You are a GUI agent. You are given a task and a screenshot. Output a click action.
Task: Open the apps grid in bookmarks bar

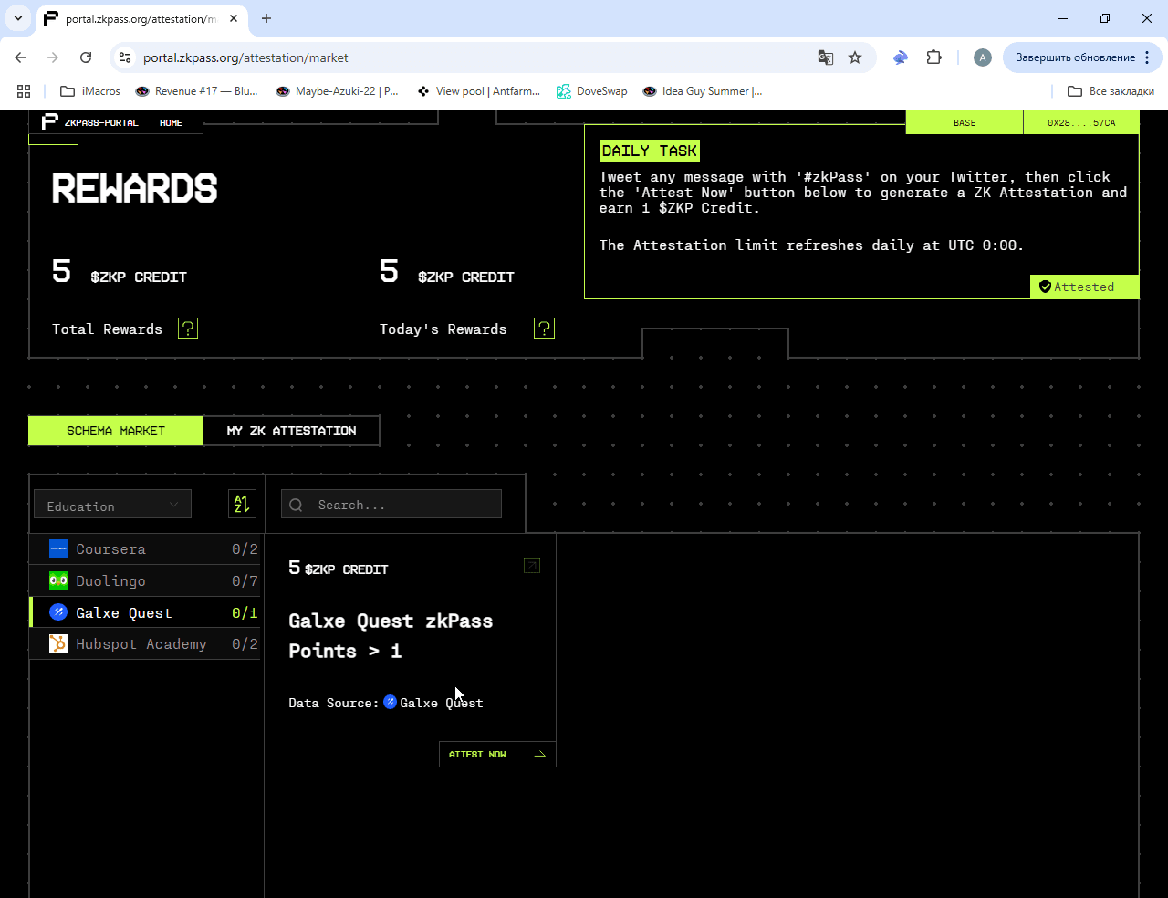click(24, 91)
